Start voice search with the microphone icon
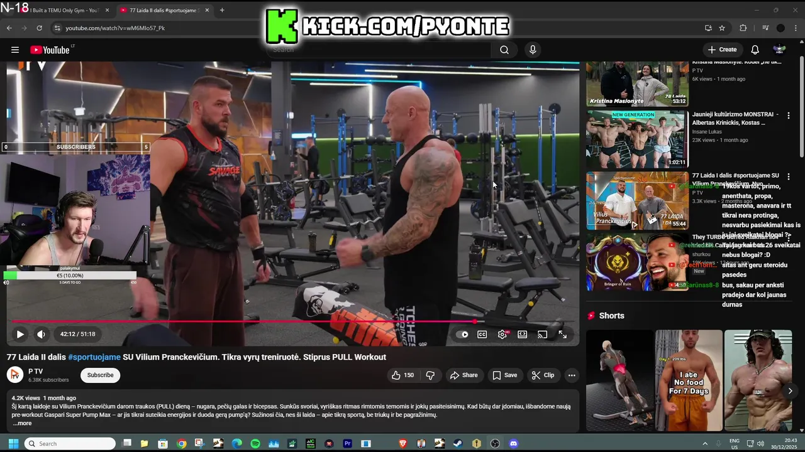Screen dimensions: 805x452 point(533,50)
